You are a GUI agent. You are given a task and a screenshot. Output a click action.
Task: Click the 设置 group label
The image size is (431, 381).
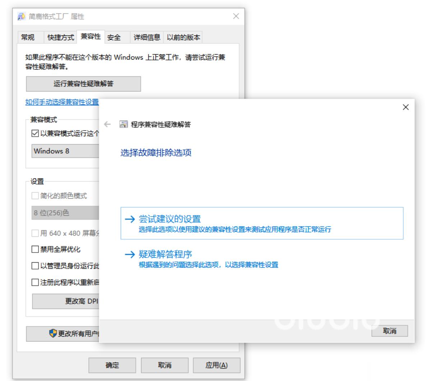pos(37,182)
